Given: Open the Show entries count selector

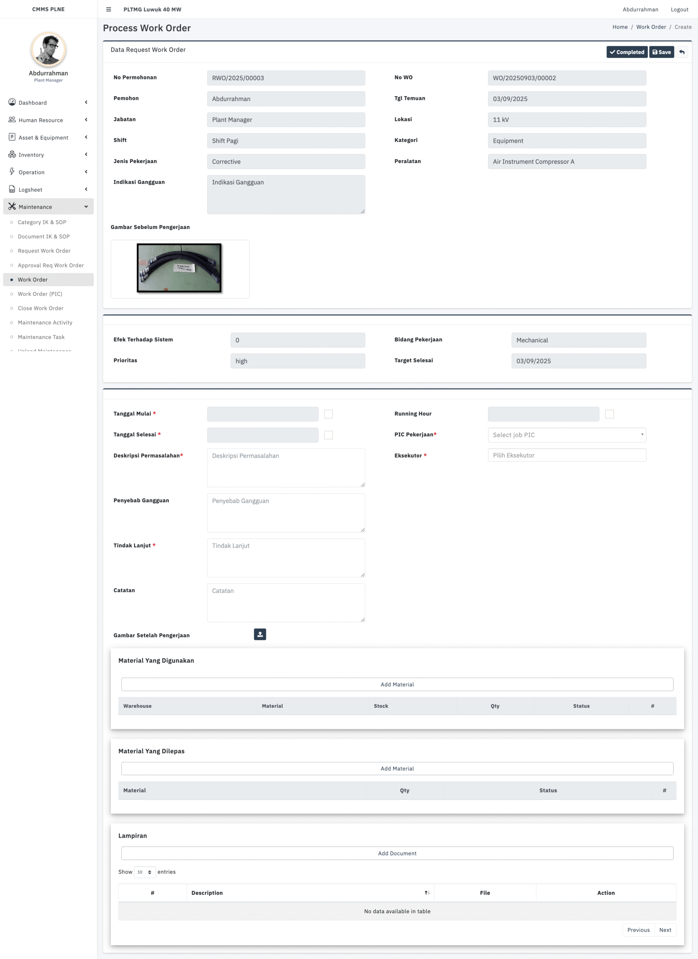Looking at the screenshot, I should coord(145,872).
